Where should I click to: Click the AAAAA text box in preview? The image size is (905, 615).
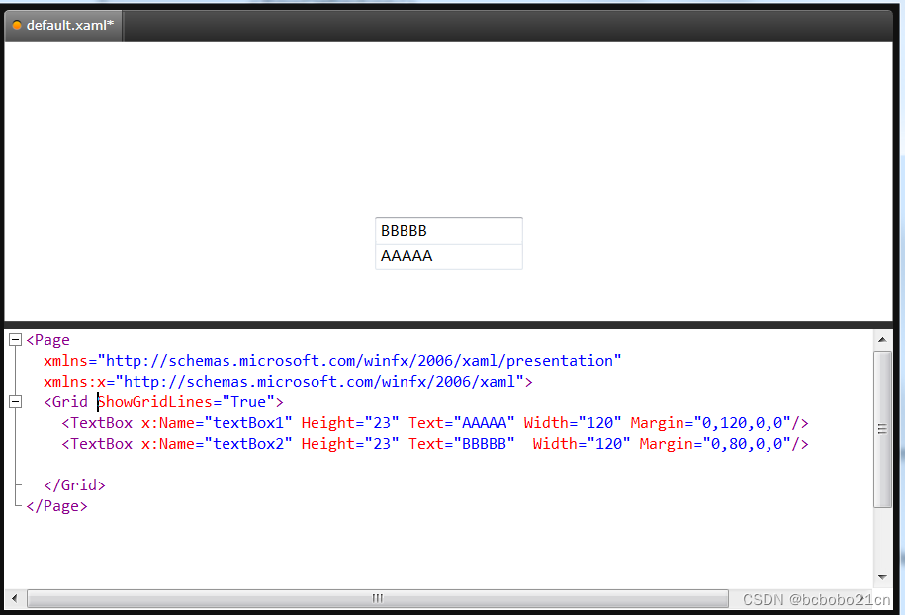click(448, 256)
